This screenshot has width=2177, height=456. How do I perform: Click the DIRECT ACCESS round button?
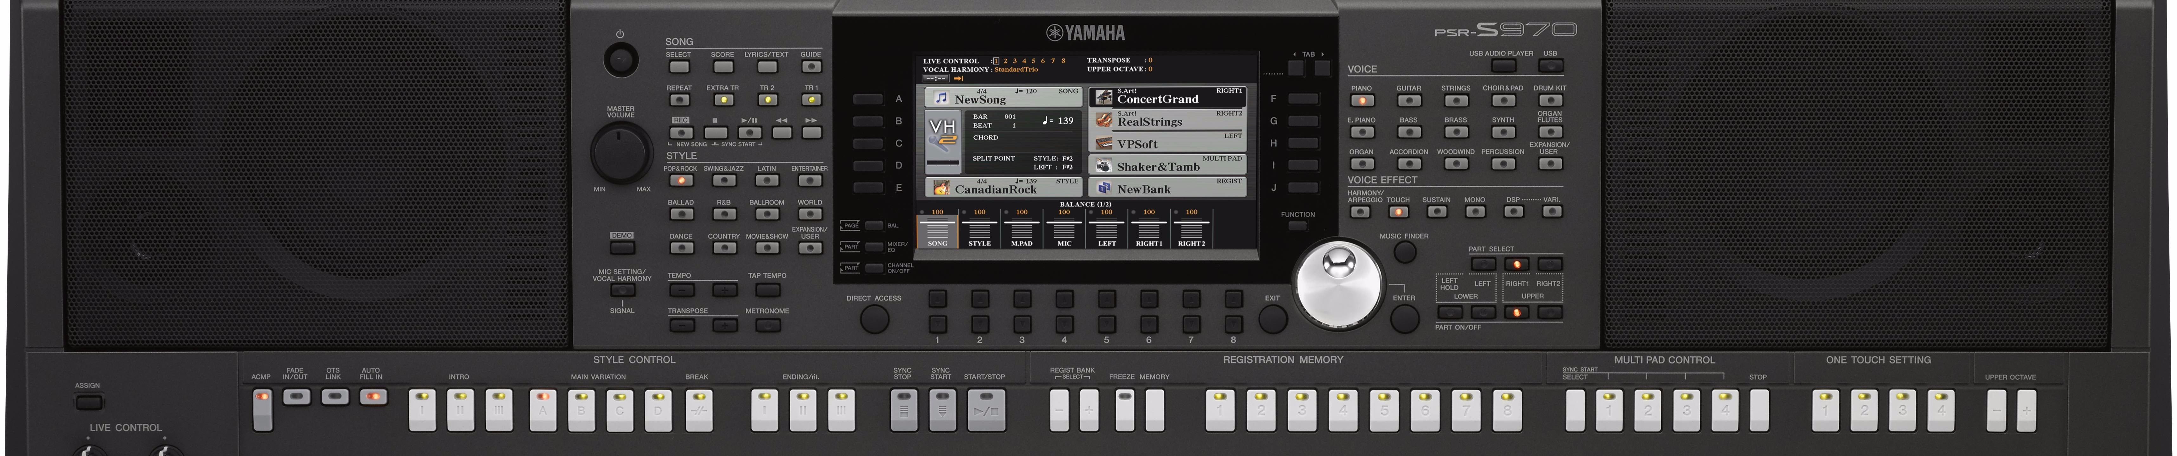(875, 319)
